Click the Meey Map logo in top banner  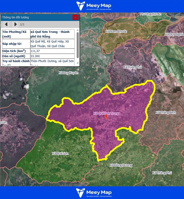pyautogui.click(x=94, y=6)
